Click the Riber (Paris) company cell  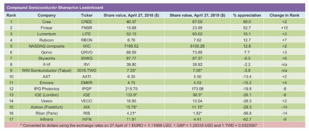tap(46, 113)
